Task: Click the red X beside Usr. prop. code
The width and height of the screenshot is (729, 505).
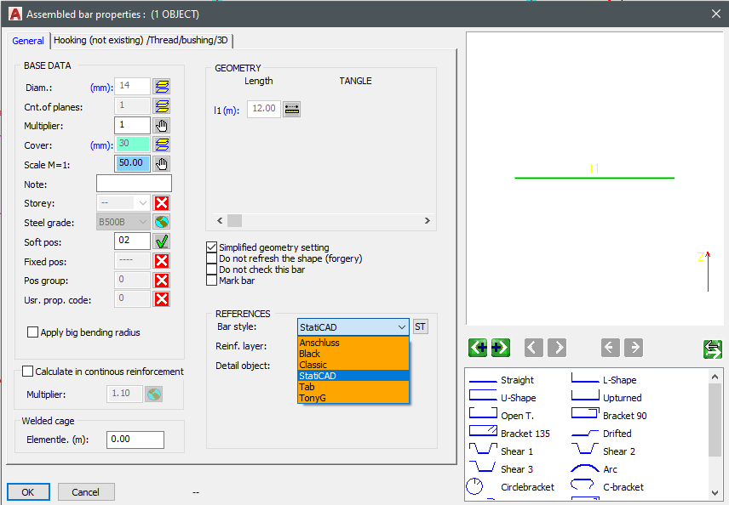Action: (162, 299)
